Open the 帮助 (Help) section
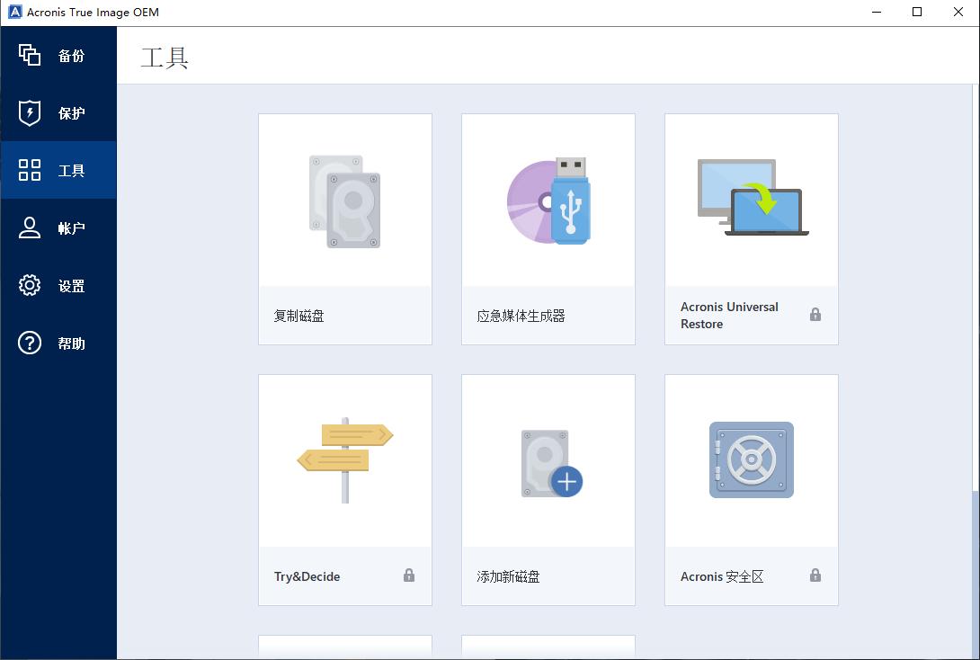The width and height of the screenshot is (980, 660). point(58,343)
